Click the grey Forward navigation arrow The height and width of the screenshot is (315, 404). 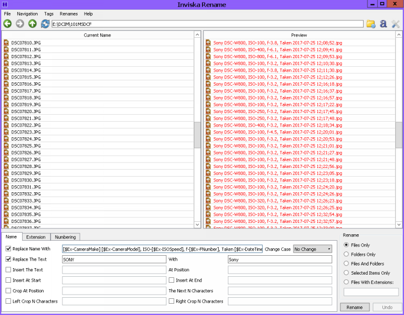click(x=20, y=24)
